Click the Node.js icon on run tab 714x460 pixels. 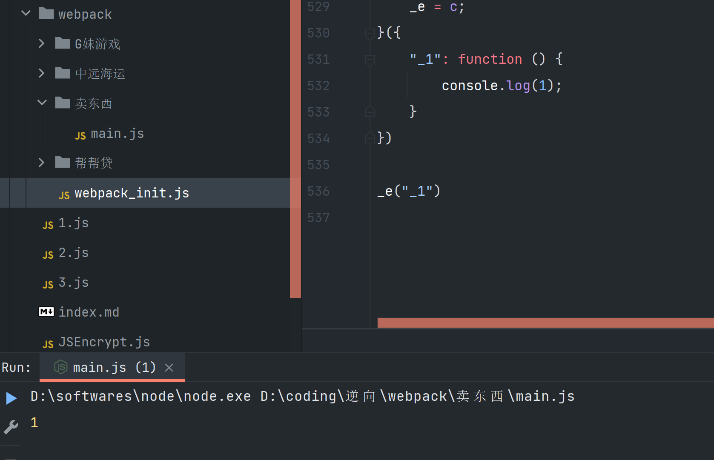pos(61,367)
